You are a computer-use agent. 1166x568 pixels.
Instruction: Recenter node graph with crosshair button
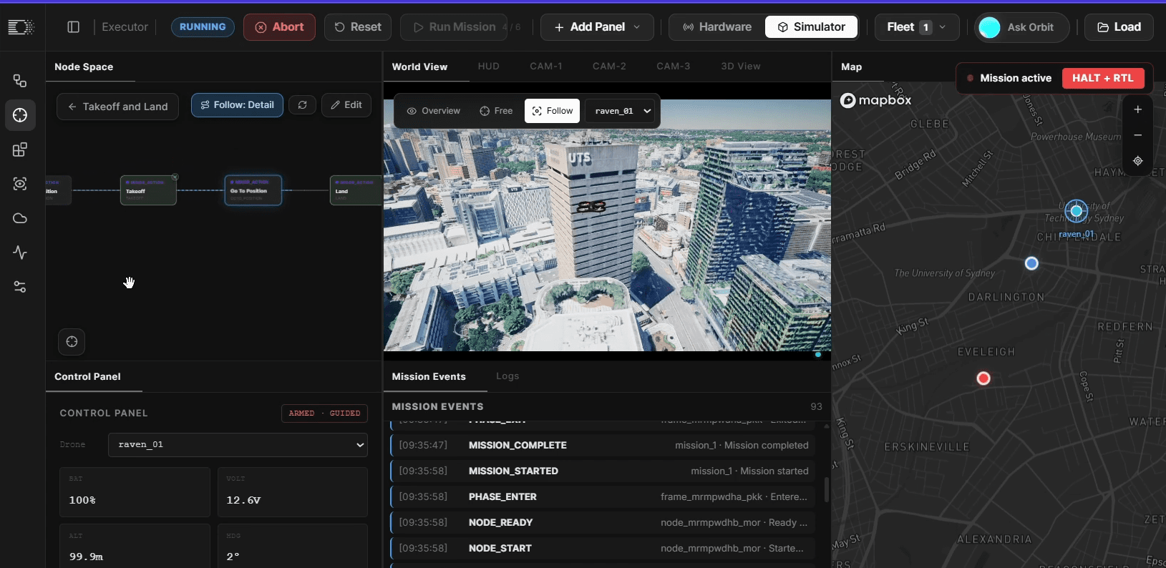[72, 342]
